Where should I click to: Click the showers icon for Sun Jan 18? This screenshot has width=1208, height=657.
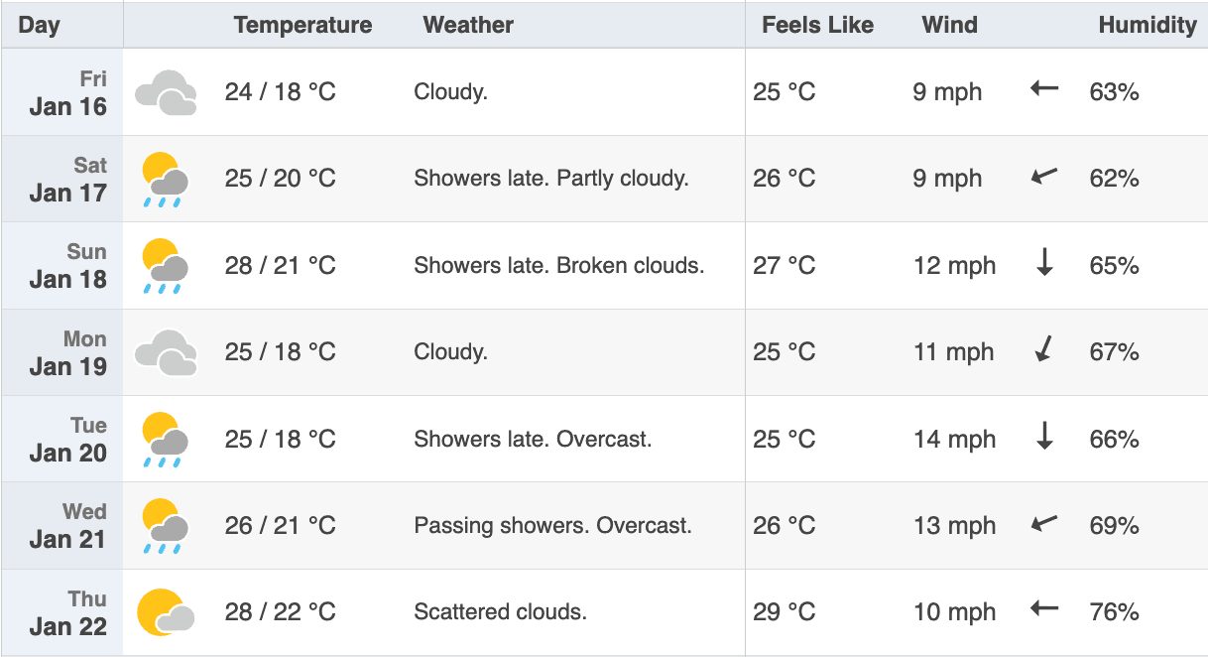coord(166,266)
